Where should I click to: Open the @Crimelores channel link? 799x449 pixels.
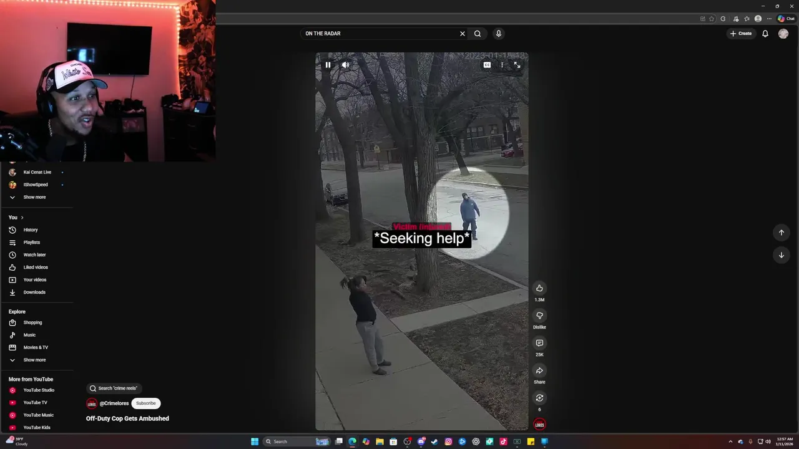[x=114, y=403]
